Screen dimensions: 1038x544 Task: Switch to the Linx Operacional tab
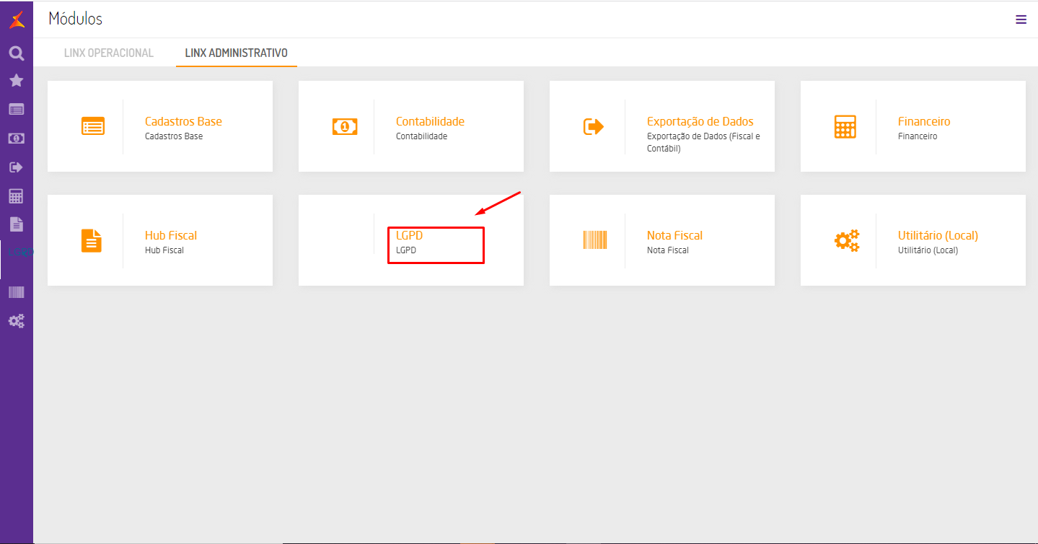point(109,53)
